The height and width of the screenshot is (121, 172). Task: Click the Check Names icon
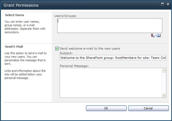tap(153, 36)
